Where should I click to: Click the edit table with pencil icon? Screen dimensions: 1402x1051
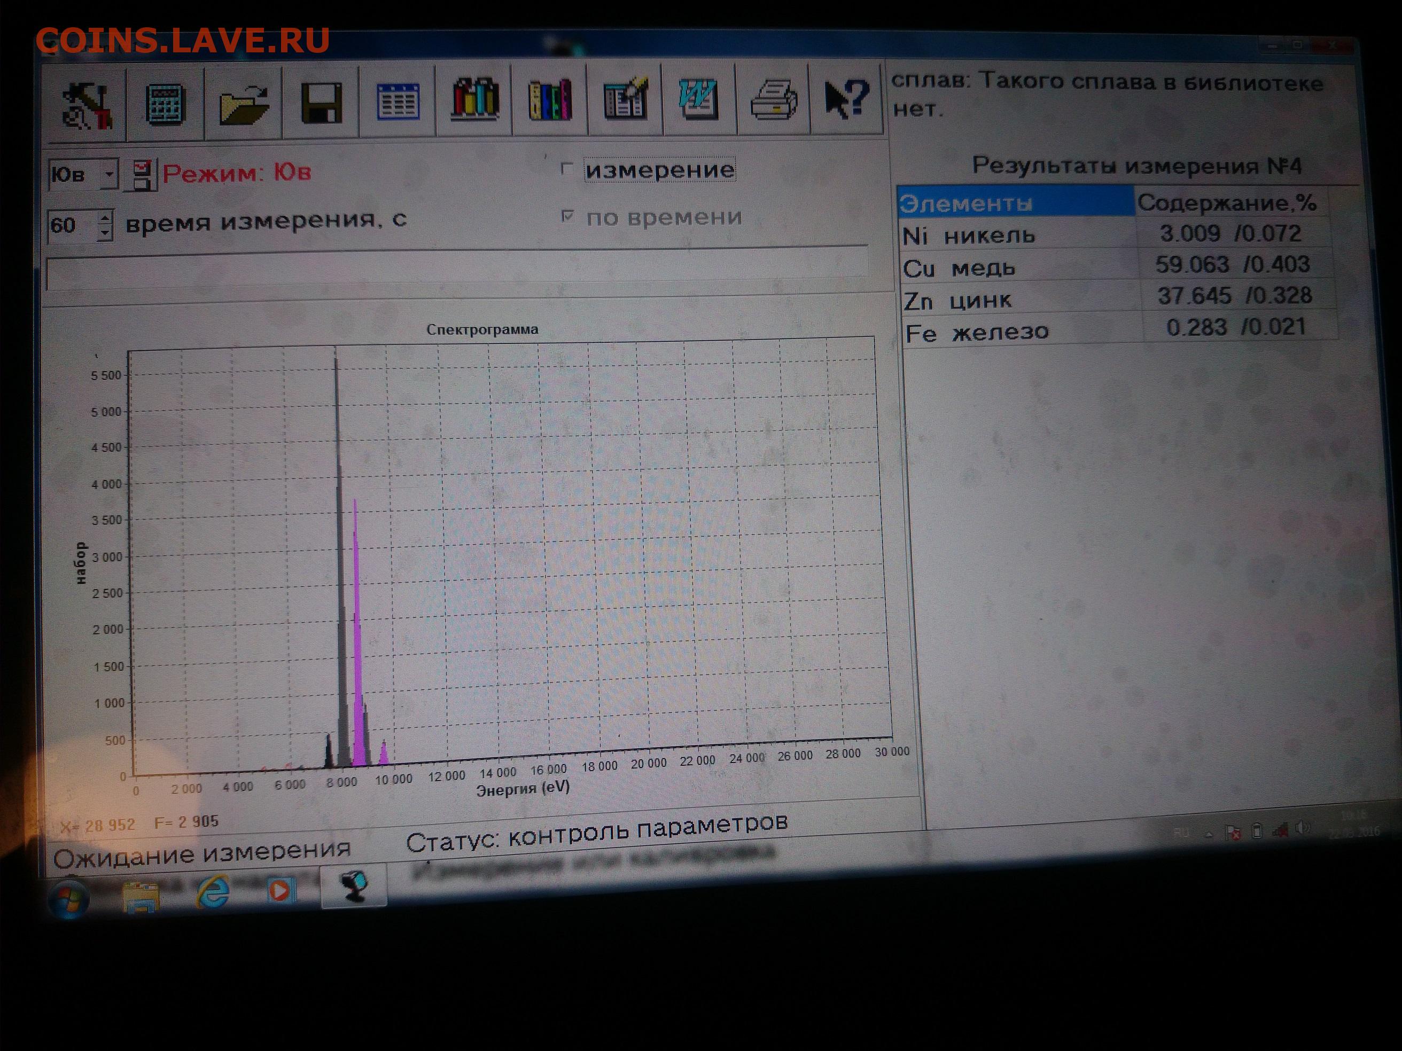click(x=626, y=98)
